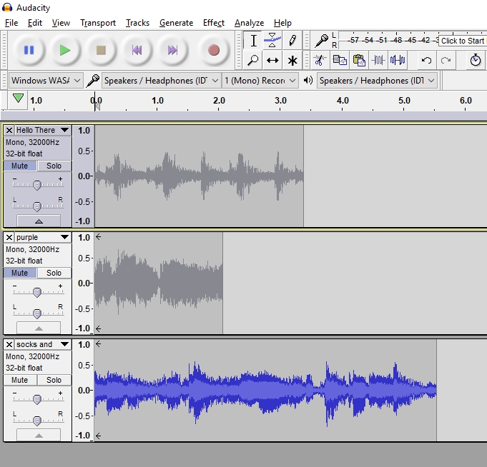Click the Trim audio icon
This screenshot has width=487, height=467.
(378, 60)
